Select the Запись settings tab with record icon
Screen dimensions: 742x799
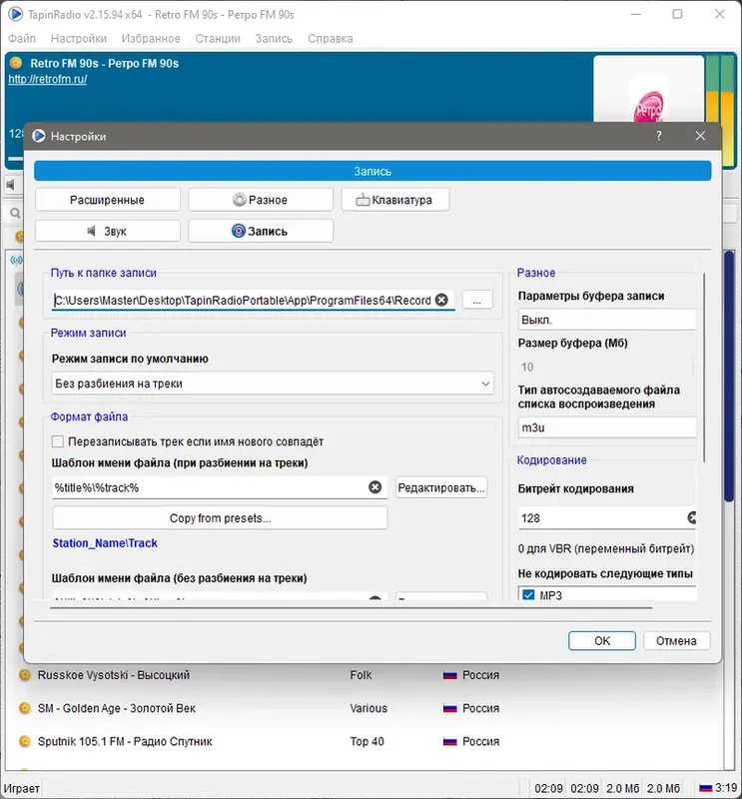pyautogui.click(x=261, y=231)
